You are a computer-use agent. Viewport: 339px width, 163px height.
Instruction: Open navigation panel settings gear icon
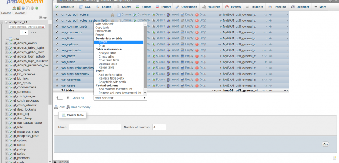pyautogui.click(x=32, y=8)
